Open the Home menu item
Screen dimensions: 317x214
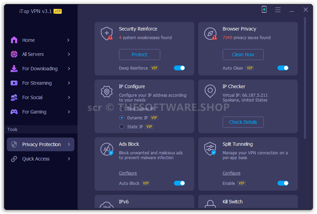40,40
